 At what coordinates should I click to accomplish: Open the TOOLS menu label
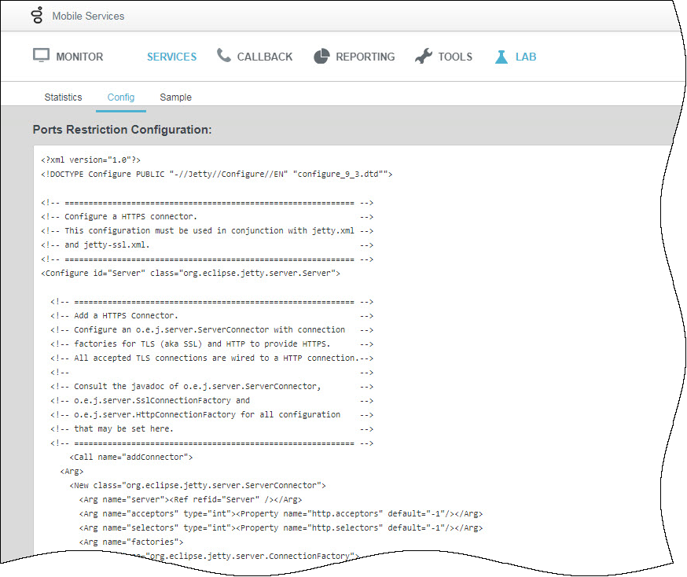[455, 57]
